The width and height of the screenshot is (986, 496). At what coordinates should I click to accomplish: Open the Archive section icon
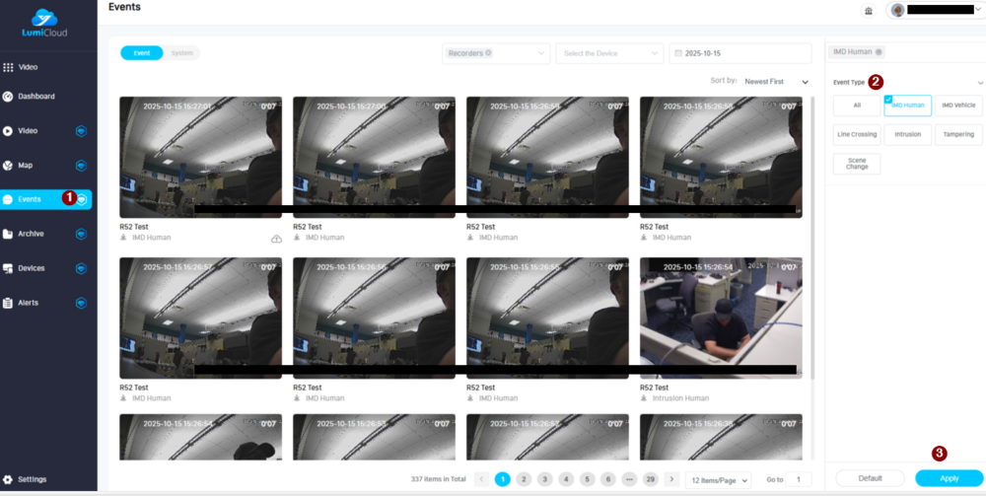(9, 234)
